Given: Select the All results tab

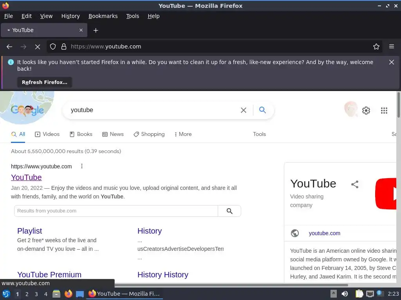Looking at the screenshot, I should click(x=18, y=134).
